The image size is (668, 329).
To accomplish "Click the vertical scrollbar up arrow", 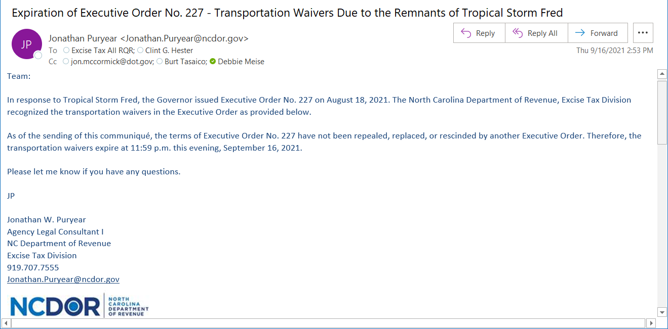I will (x=662, y=74).
